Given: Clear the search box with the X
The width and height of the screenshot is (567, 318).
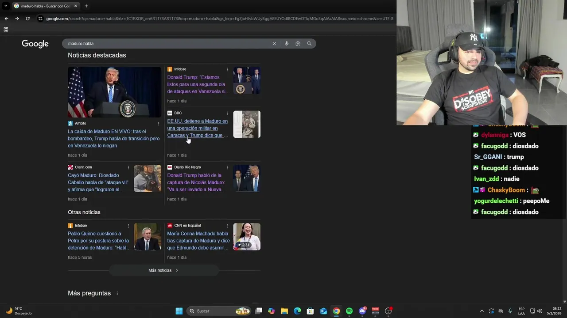Looking at the screenshot, I should (274, 44).
